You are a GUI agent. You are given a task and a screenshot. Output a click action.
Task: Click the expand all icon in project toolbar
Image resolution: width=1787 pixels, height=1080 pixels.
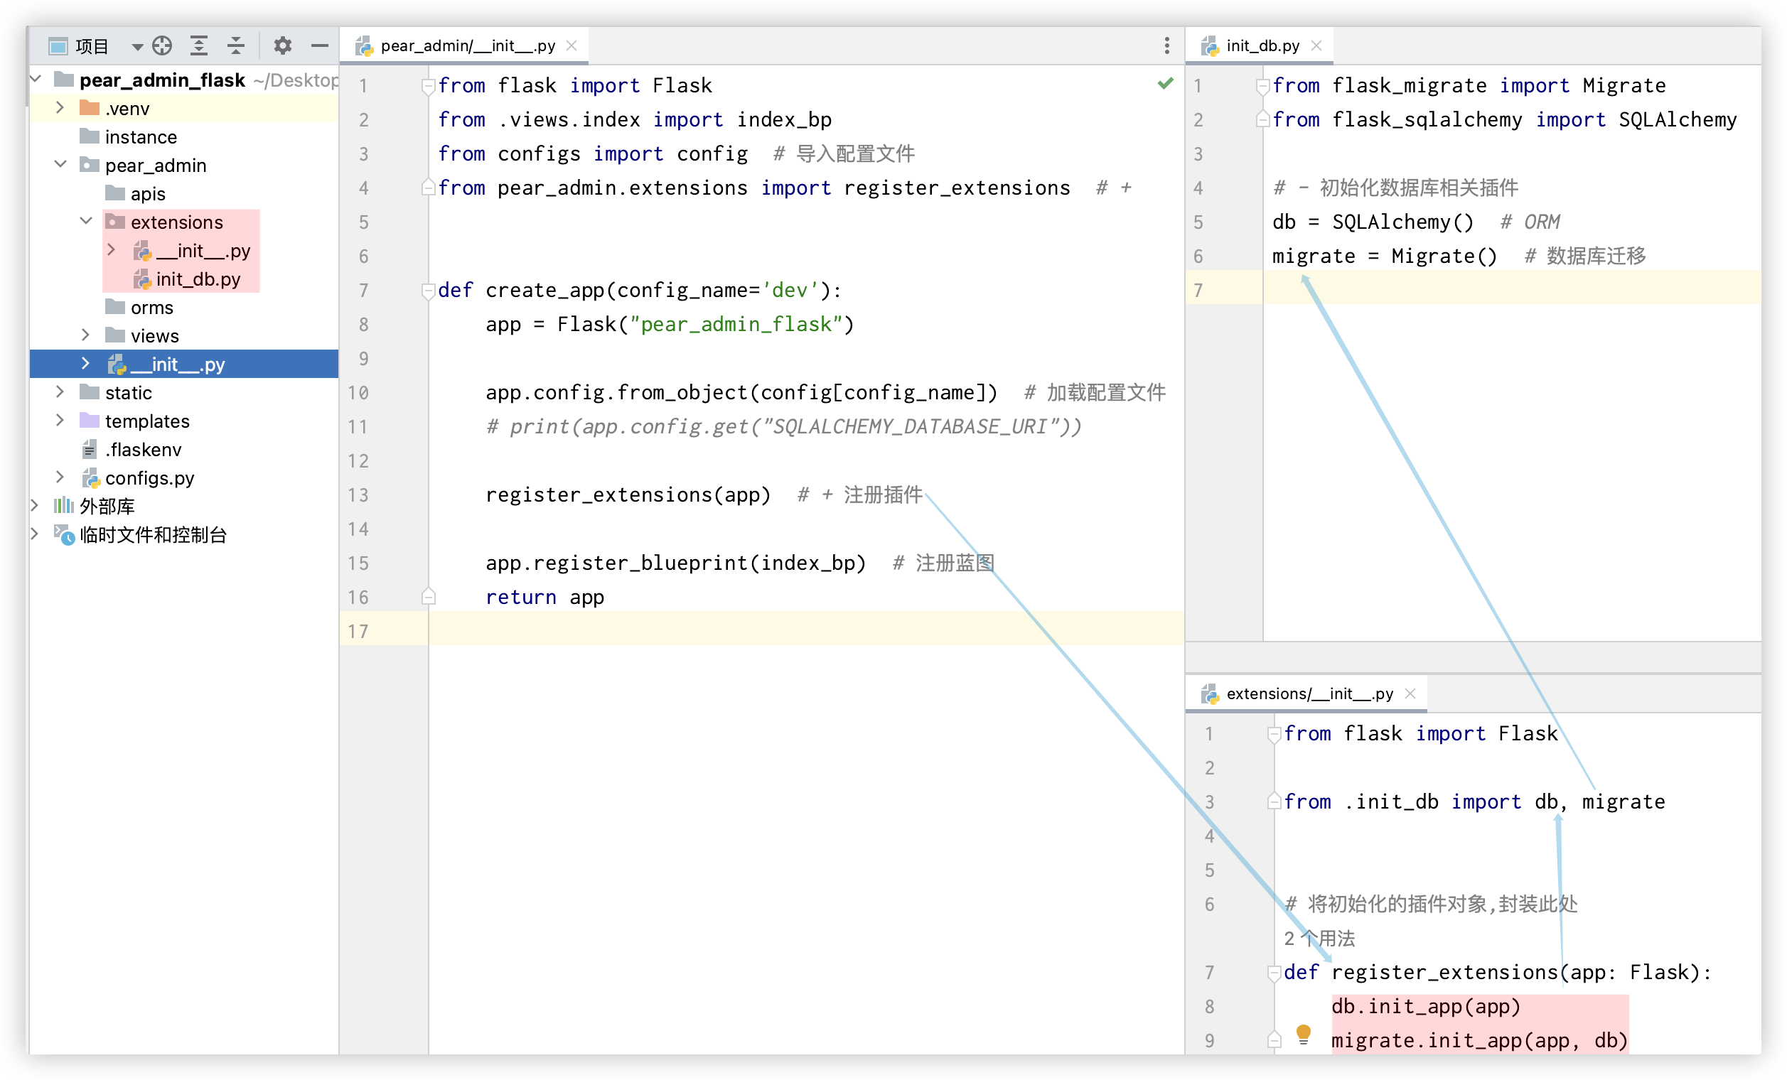pos(199,46)
